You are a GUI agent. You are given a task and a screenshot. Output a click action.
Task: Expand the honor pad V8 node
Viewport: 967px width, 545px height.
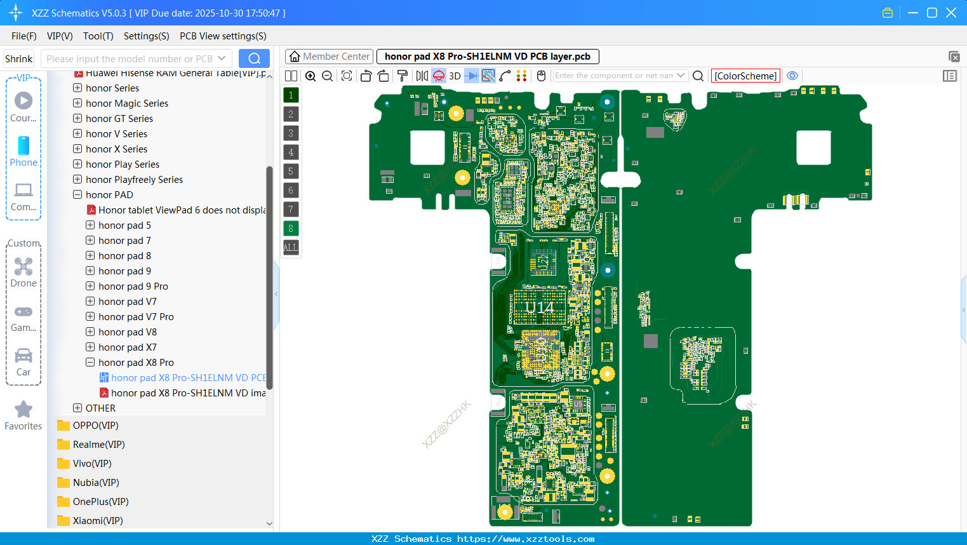[x=90, y=332]
